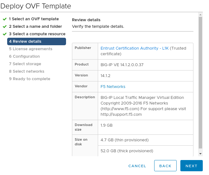Open the F5 Networks vendor link
This screenshot has height=175, width=209.
pos(113,87)
